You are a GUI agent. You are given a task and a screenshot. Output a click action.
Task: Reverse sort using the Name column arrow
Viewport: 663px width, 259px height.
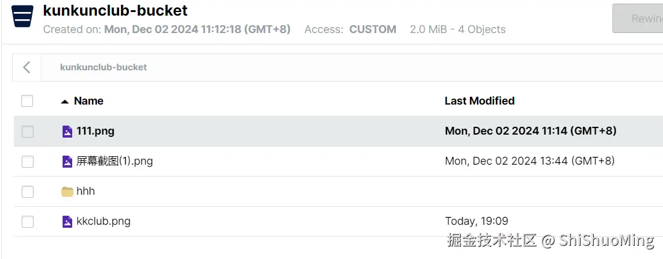coord(65,102)
